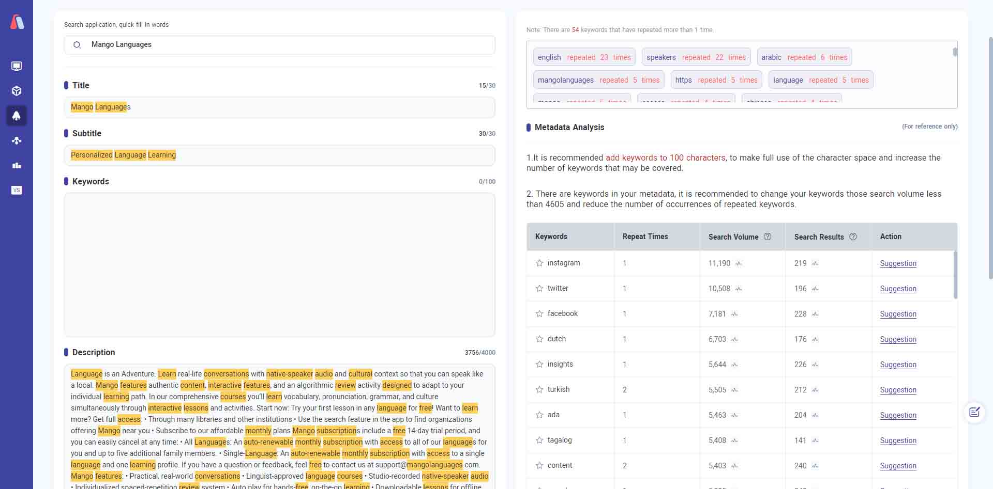Open Suggestion for content

pyautogui.click(x=898, y=466)
